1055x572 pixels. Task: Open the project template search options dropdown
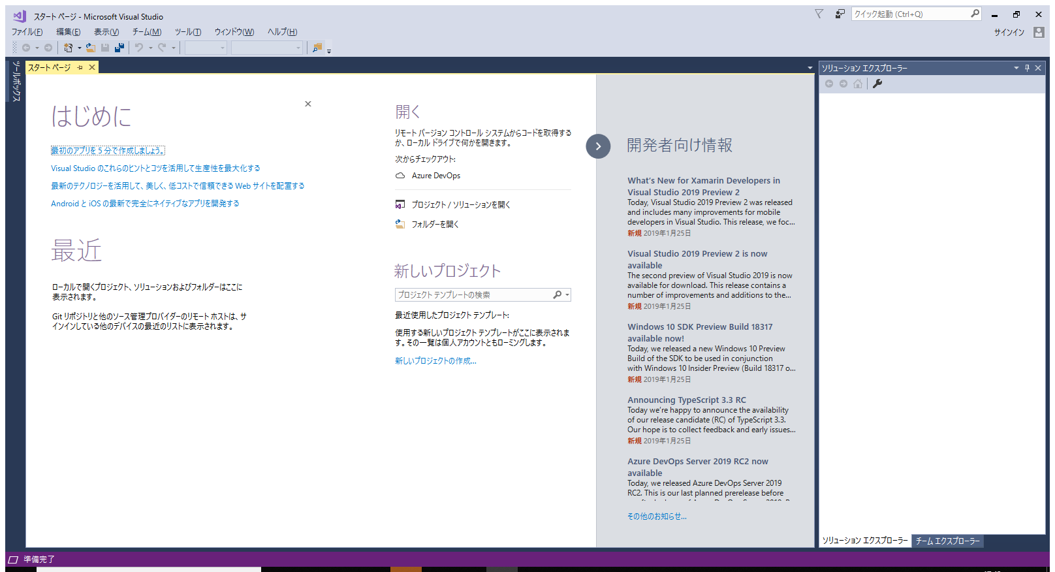click(567, 295)
